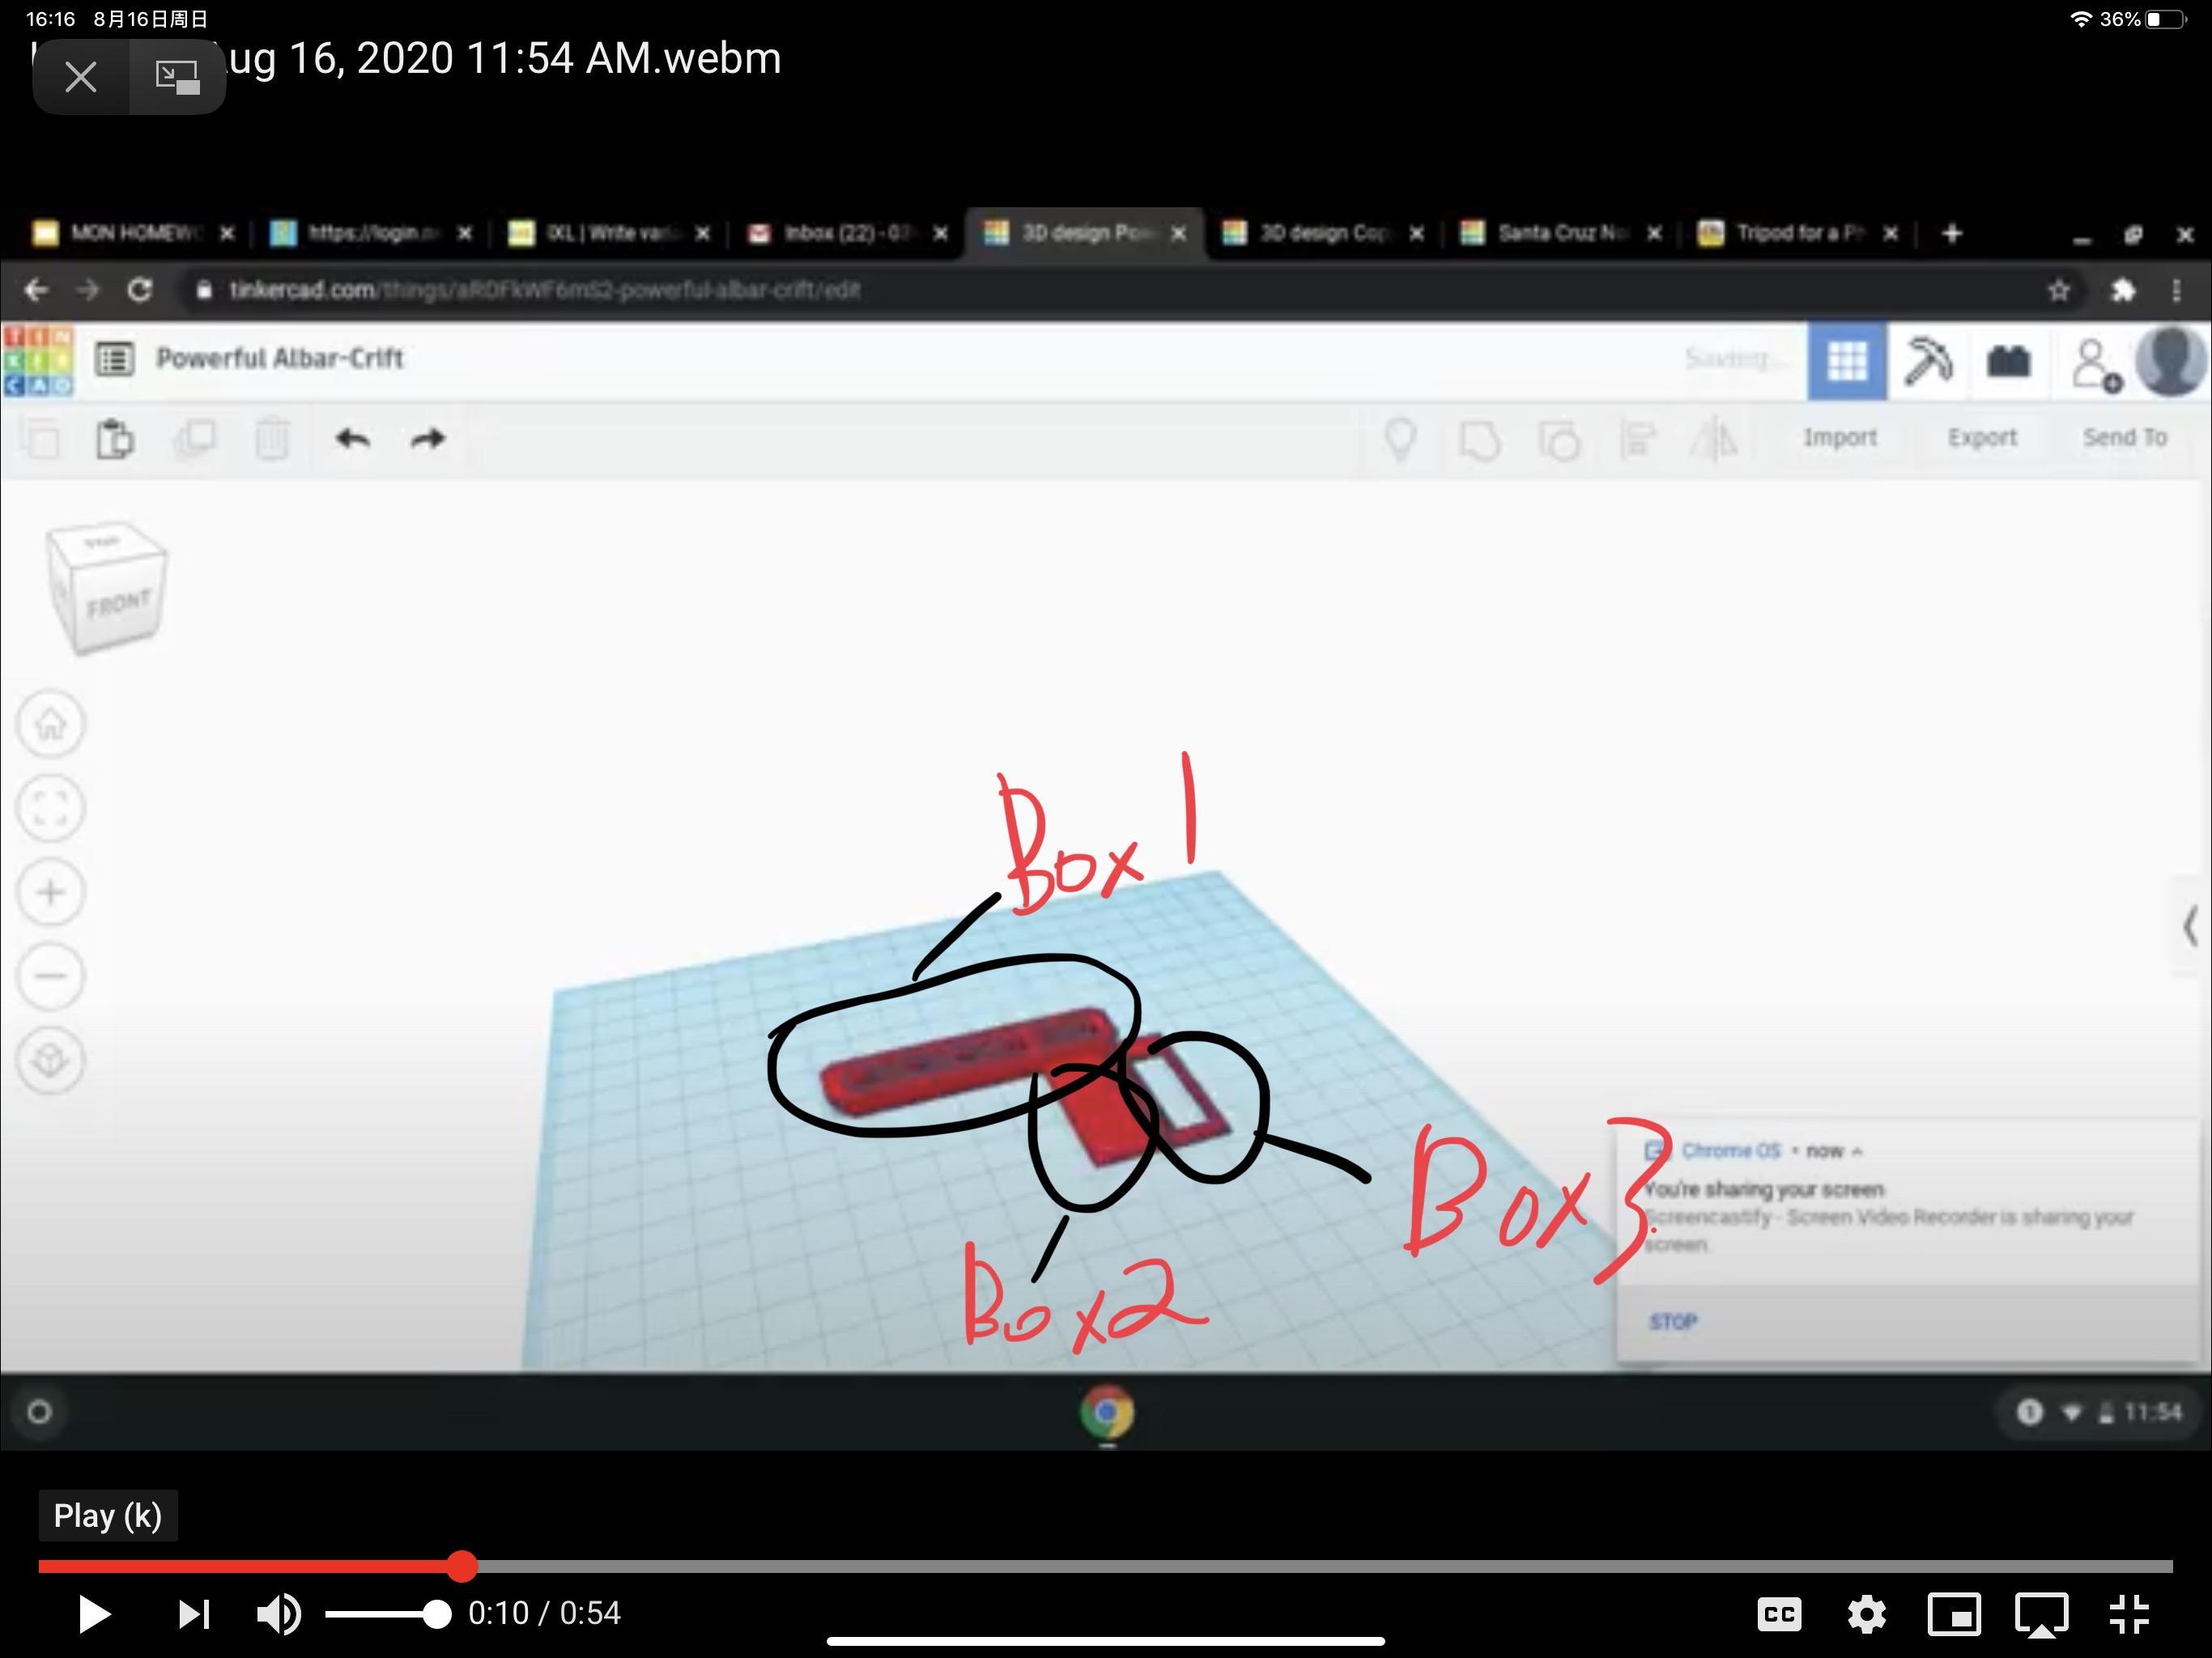Cast video with AirPlay icon

tap(2041, 1614)
